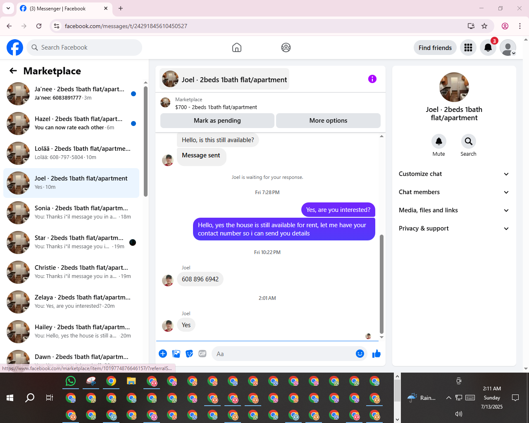Mute this conversation with the bell icon

click(439, 141)
